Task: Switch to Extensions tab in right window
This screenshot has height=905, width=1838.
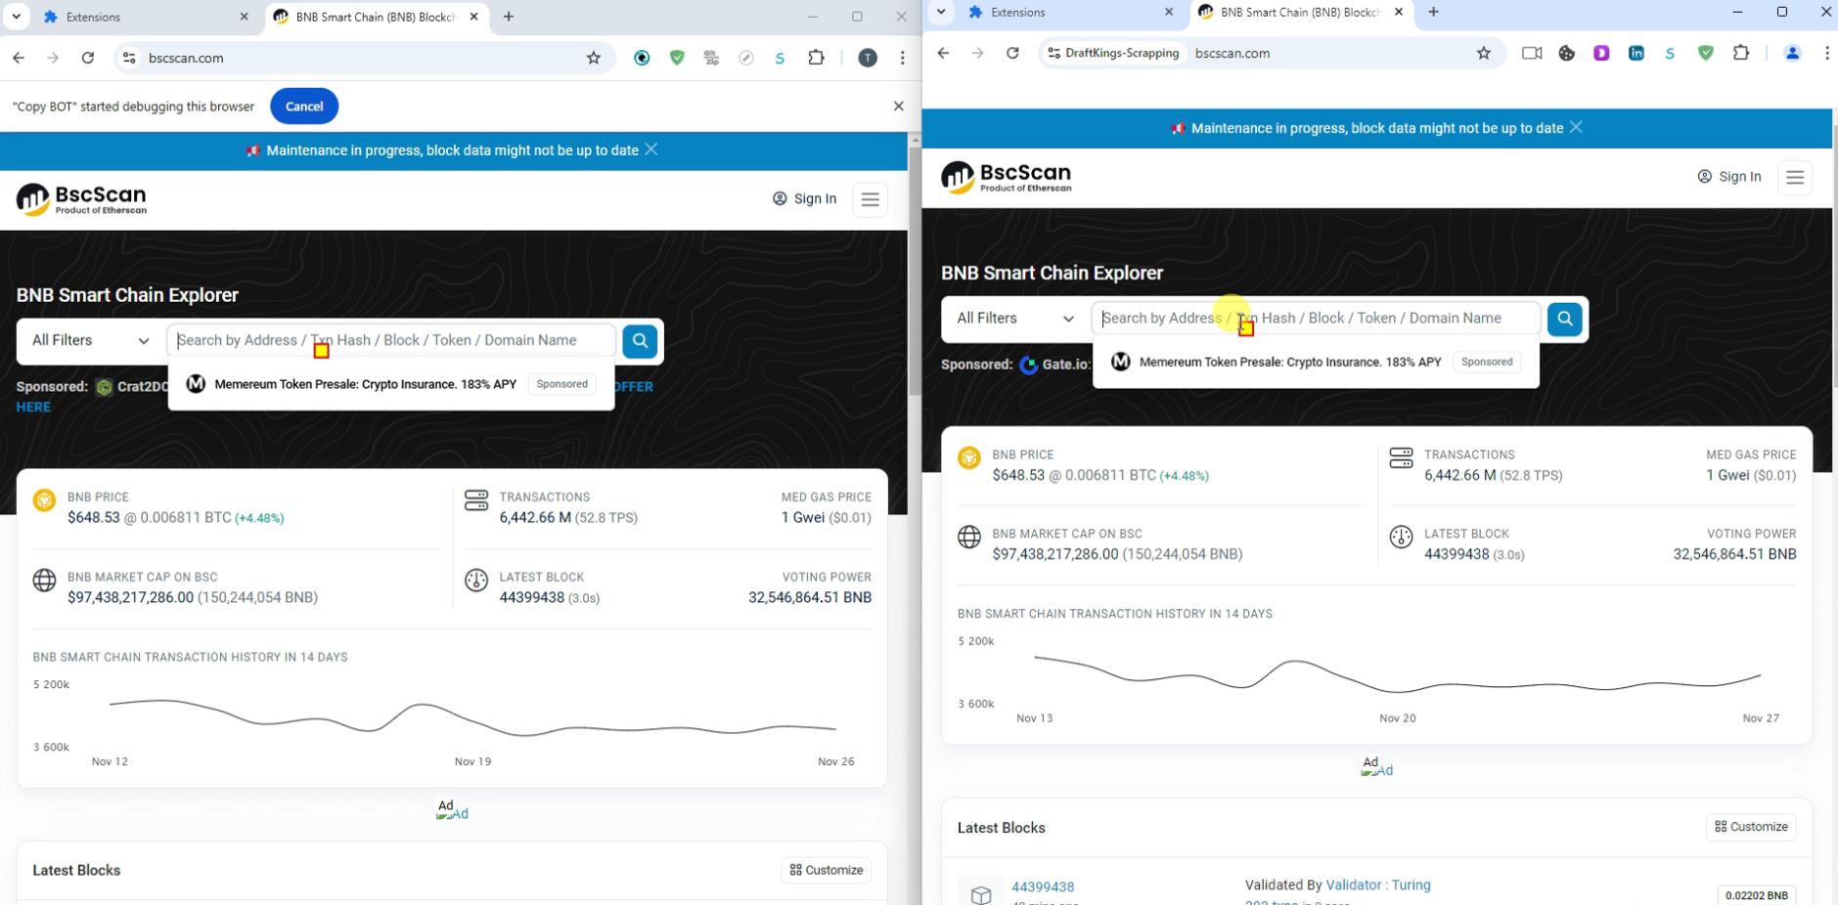Action: click(1069, 12)
